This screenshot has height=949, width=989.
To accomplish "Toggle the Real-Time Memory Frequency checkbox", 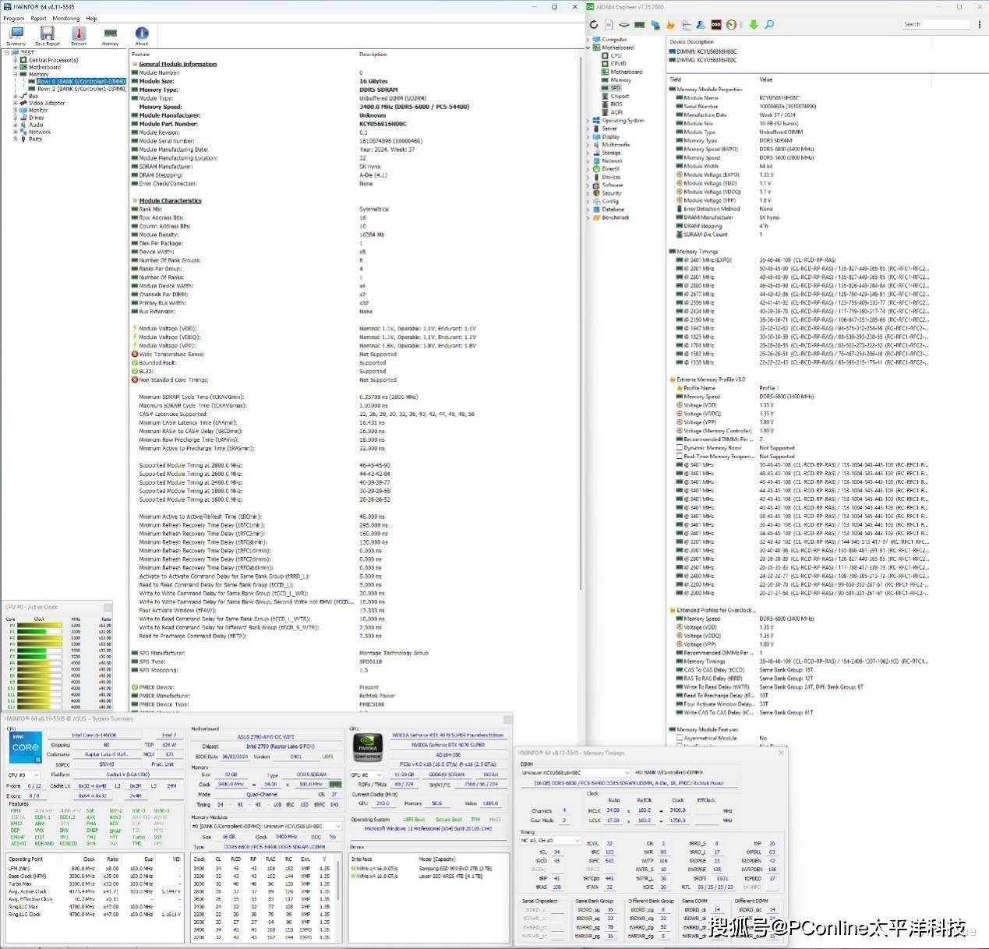I will point(680,457).
